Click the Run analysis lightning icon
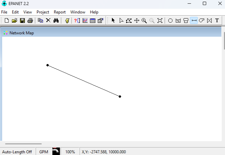The image size is (225, 155). 67,21
